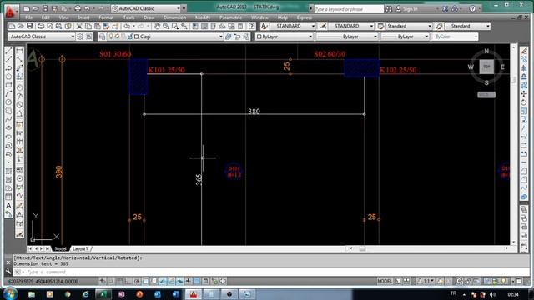534x300 pixels.
Task: Open the Format menu
Action: [x=106, y=17]
